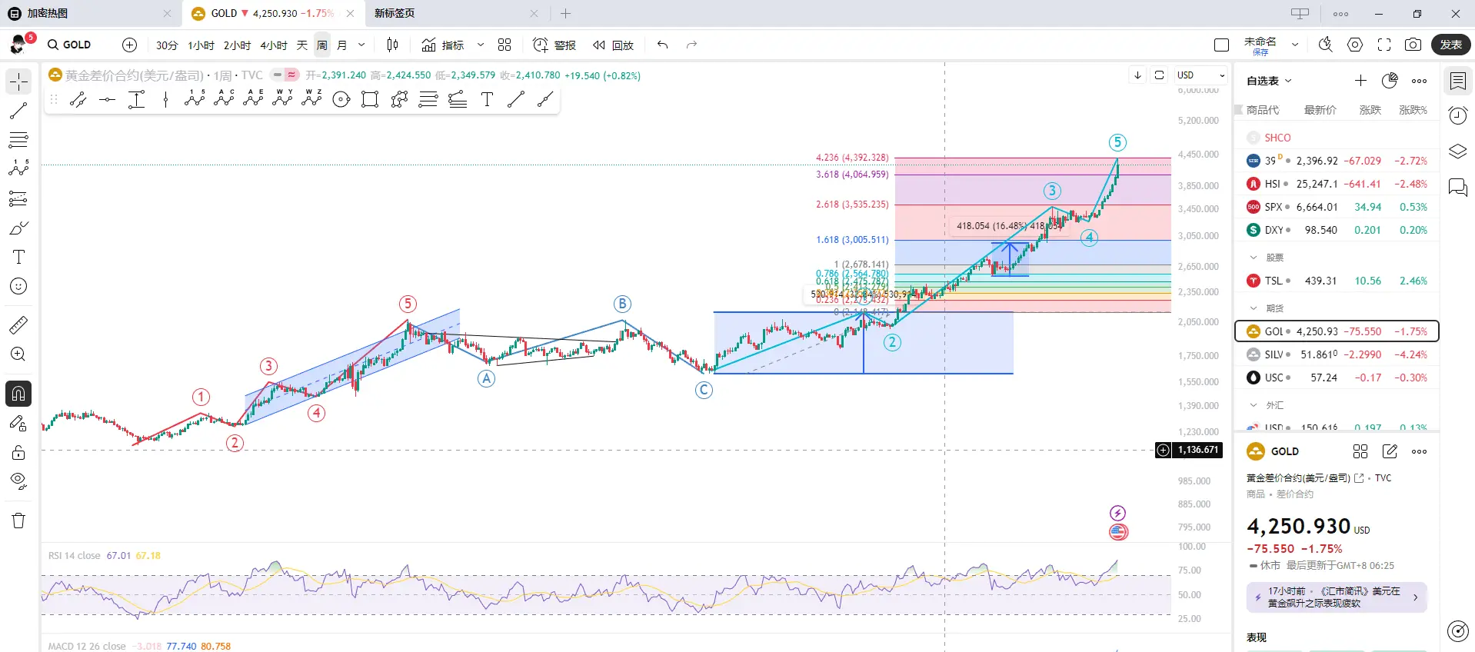Collapse the 外汇 section
The height and width of the screenshot is (652, 1475).
pyautogui.click(x=1254, y=405)
